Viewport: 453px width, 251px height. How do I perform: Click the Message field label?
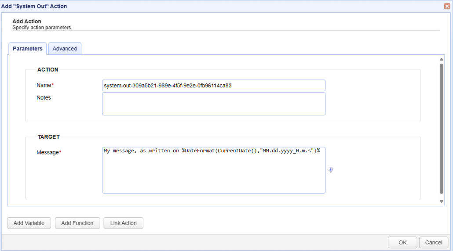tap(47, 152)
